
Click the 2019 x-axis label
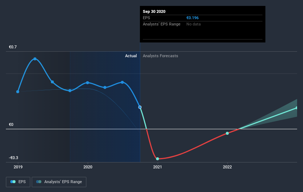tap(18, 167)
